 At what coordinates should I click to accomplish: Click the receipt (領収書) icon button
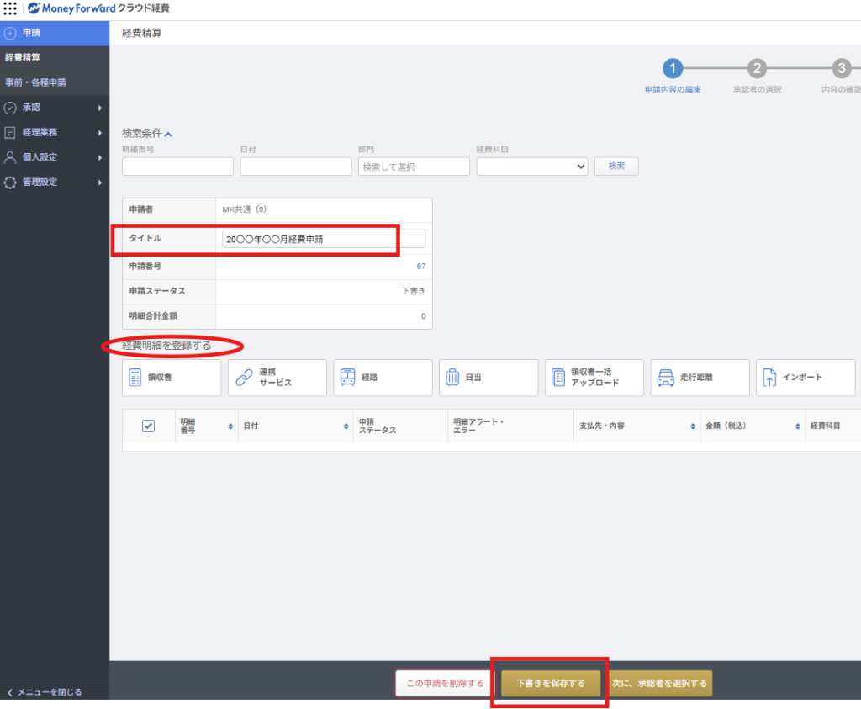click(x=172, y=378)
